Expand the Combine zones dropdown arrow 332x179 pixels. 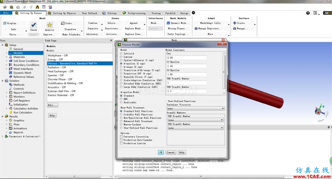102,24
